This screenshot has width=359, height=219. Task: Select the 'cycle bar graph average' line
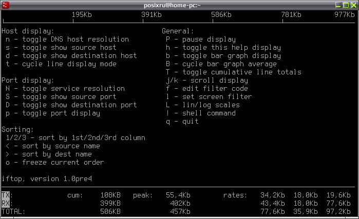click(x=221, y=64)
